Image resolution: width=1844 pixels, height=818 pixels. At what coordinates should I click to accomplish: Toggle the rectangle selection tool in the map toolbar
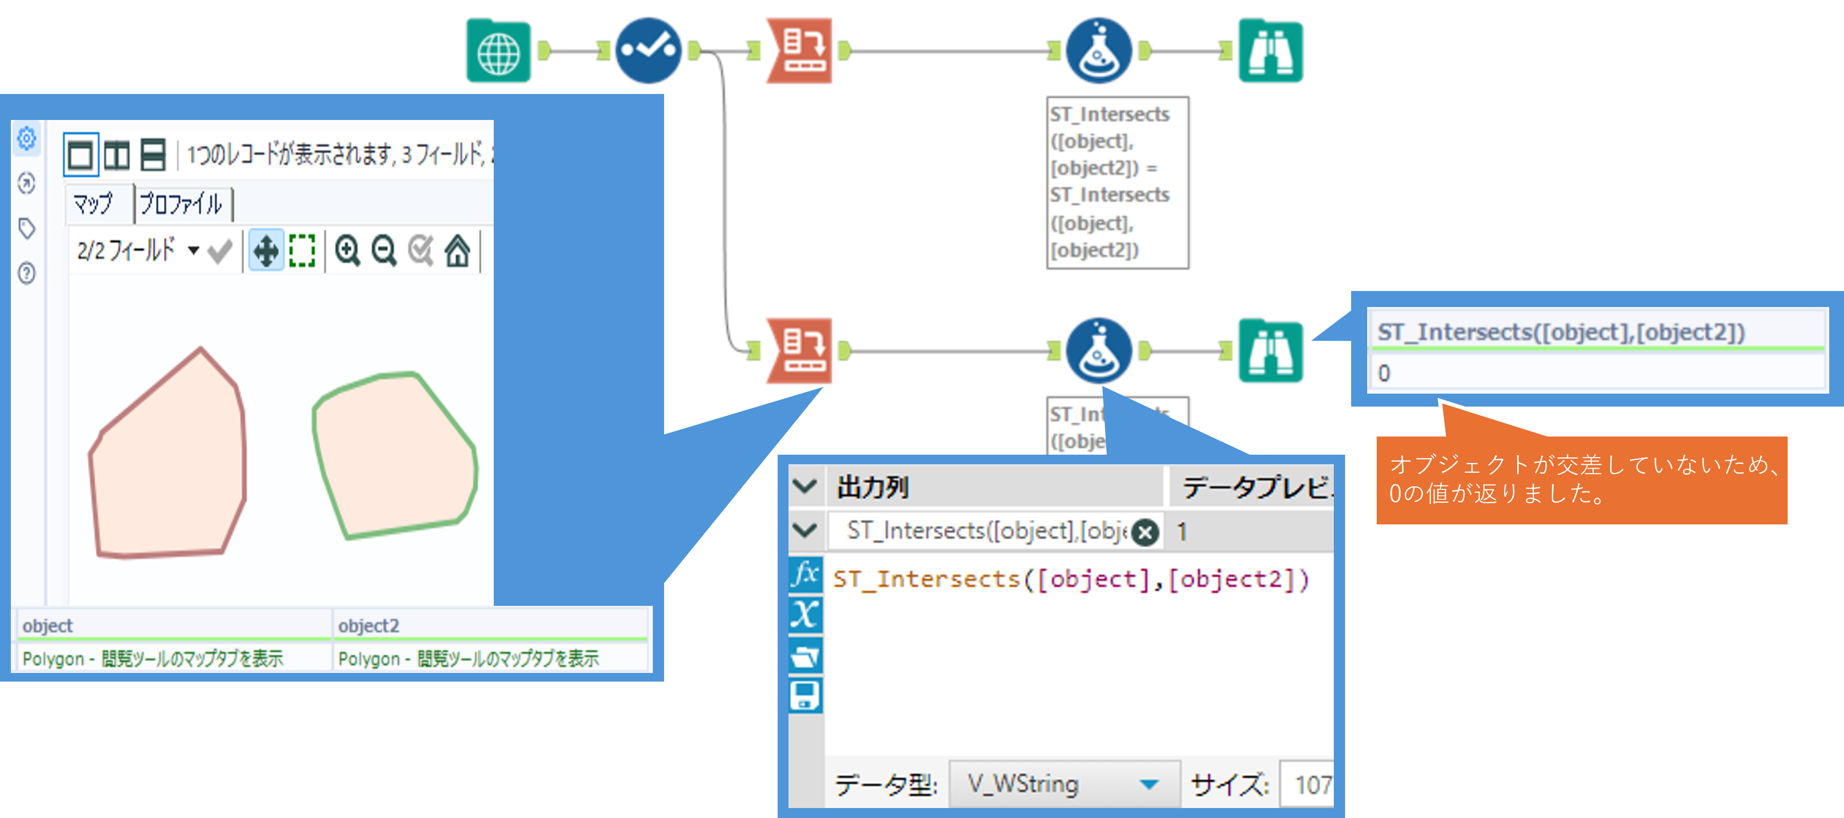pos(302,251)
